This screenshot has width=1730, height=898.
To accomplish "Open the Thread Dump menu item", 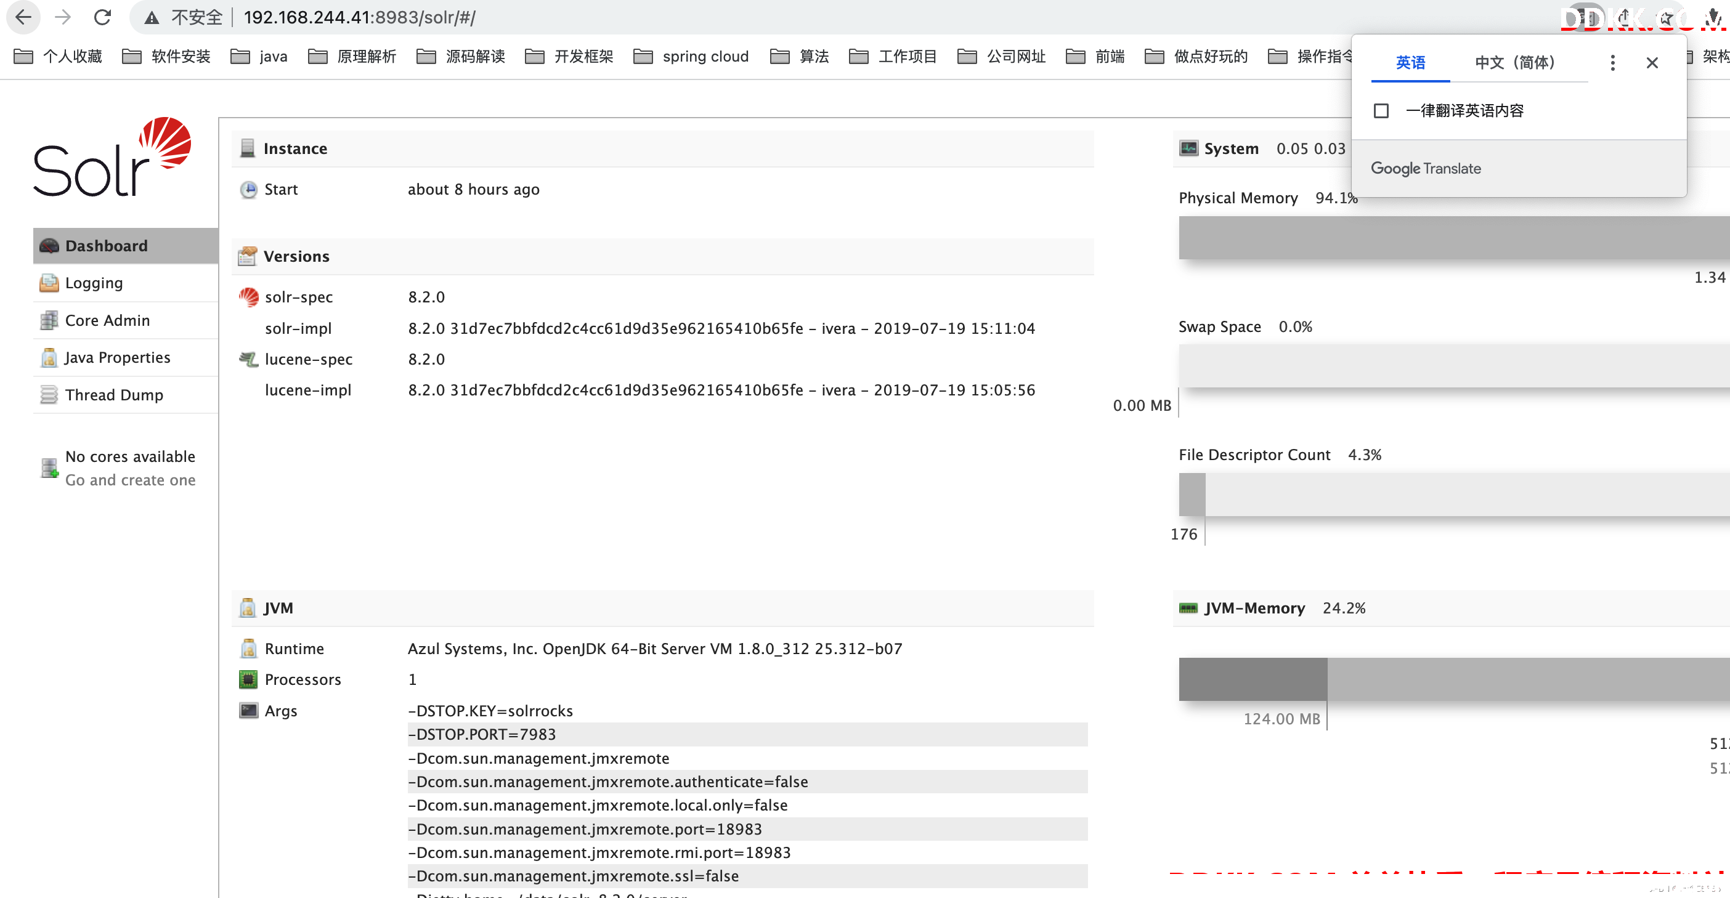I will (126, 395).
